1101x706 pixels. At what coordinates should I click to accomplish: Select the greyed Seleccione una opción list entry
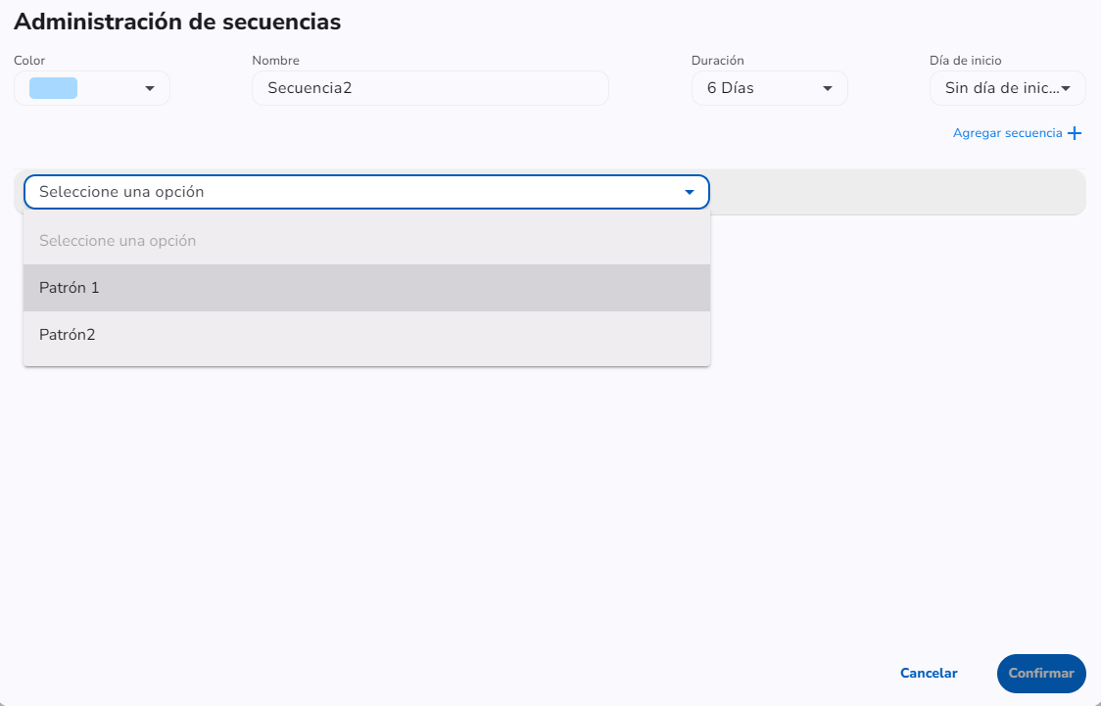point(366,241)
